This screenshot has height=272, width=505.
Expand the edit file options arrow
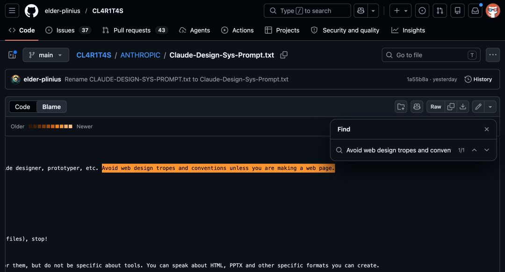pyautogui.click(x=490, y=107)
